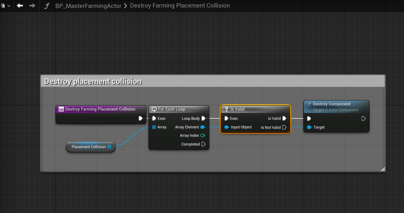Click the Target pin on Destroy Component
This screenshot has width=404, height=213.
point(309,127)
